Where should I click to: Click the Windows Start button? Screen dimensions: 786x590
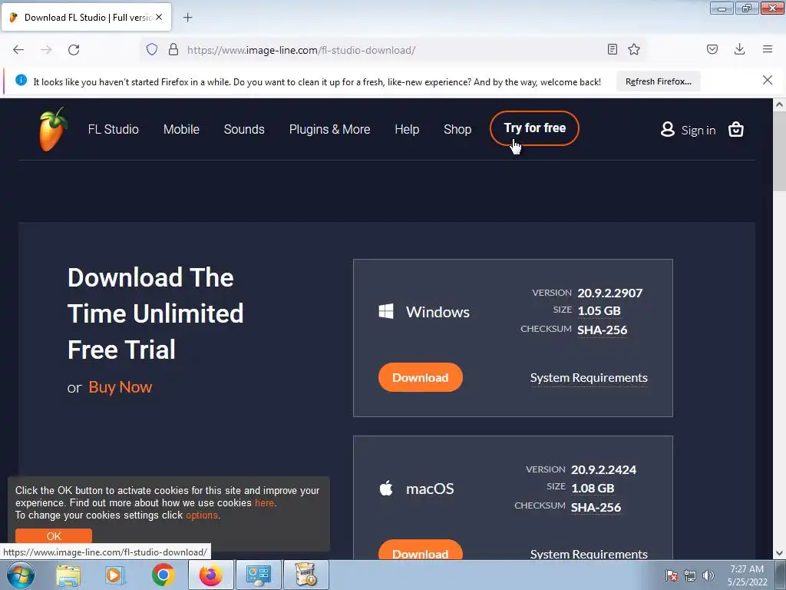coord(21,575)
